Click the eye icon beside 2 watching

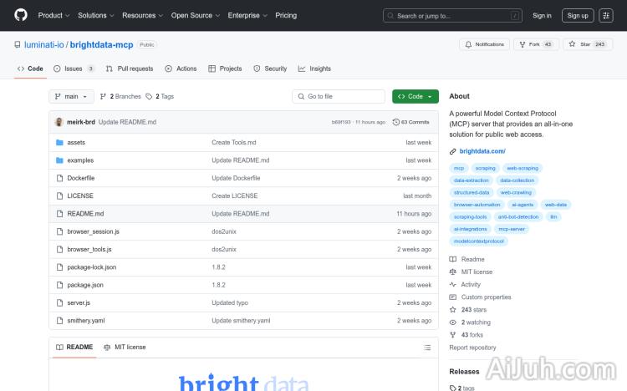(452, 322)
